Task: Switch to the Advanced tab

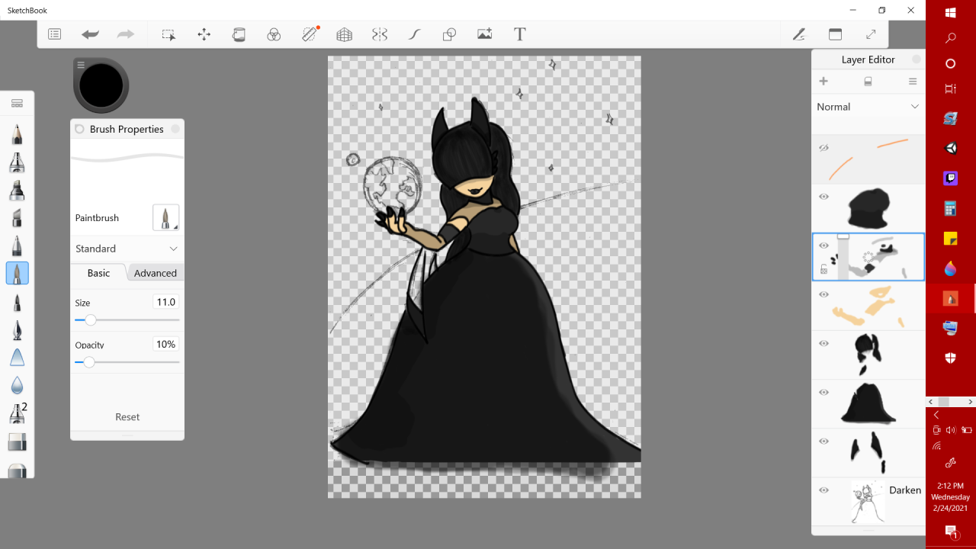Action: pyautogui.click(x=155, y=273)
